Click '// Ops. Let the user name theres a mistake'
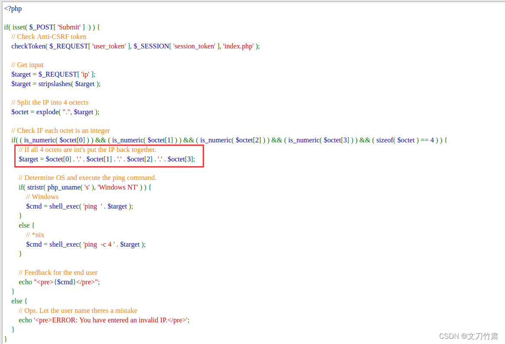Image resolution: width=505 pixels, height=344 pixels. point(78,311)
